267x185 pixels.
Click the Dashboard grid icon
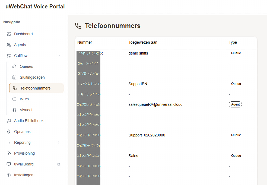pos(9,34)
